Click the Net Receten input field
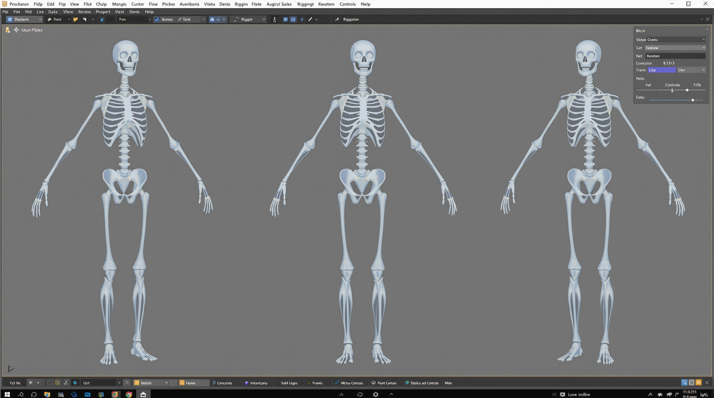The height and width of the screenshot is (398, 714). point(676,56)
